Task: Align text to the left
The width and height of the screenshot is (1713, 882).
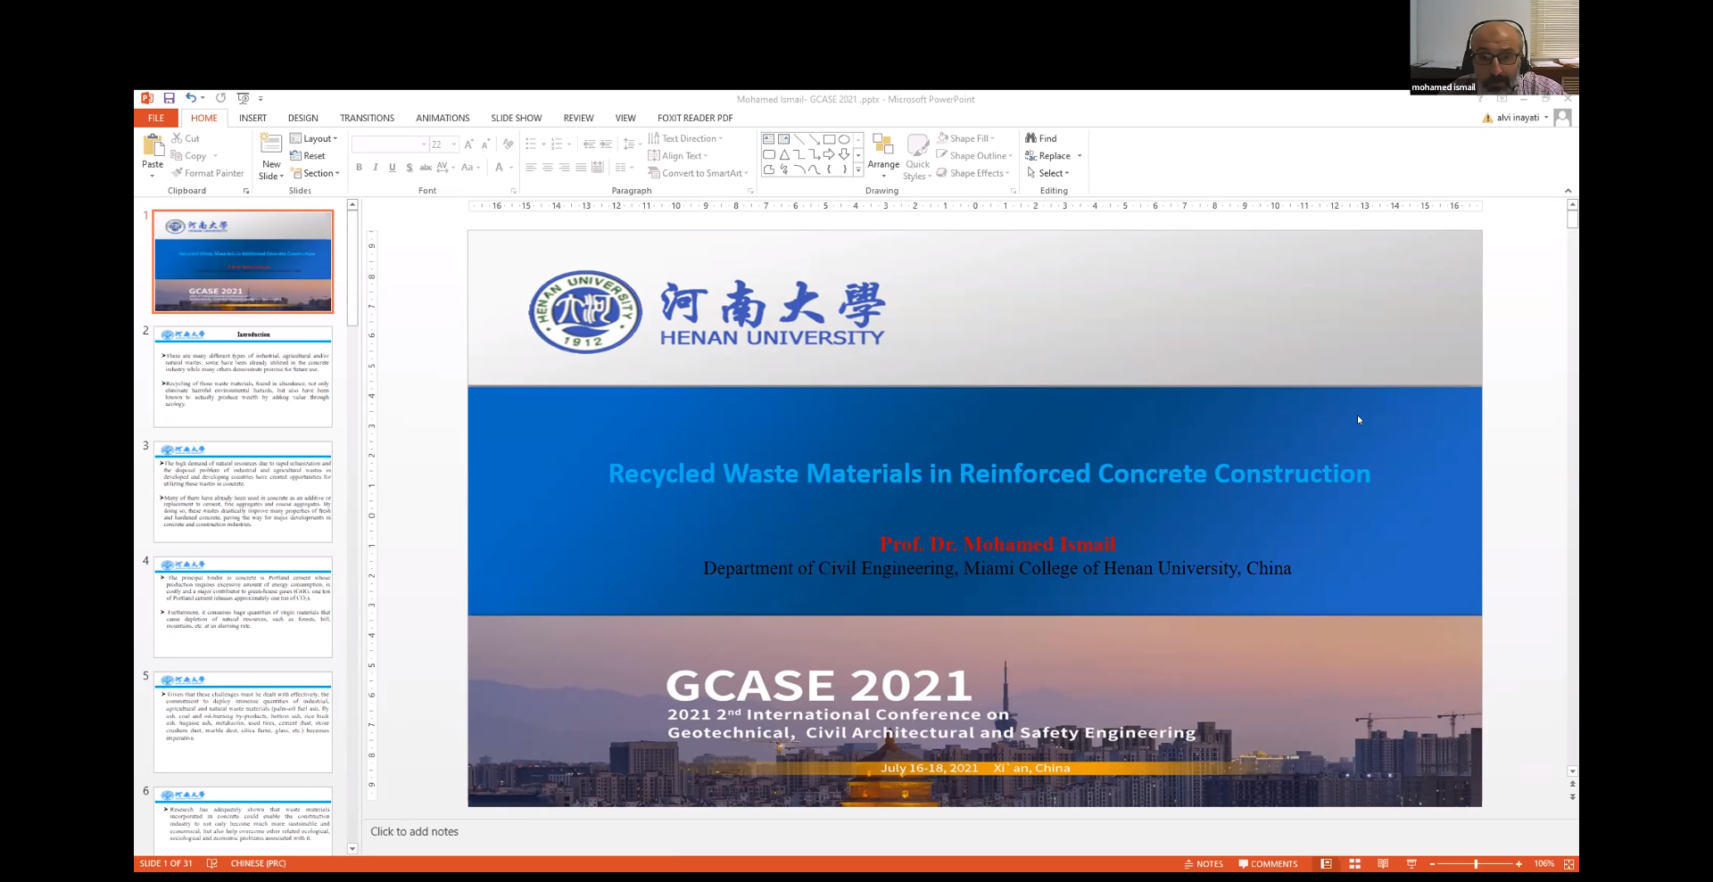Action: coord(531,167)
